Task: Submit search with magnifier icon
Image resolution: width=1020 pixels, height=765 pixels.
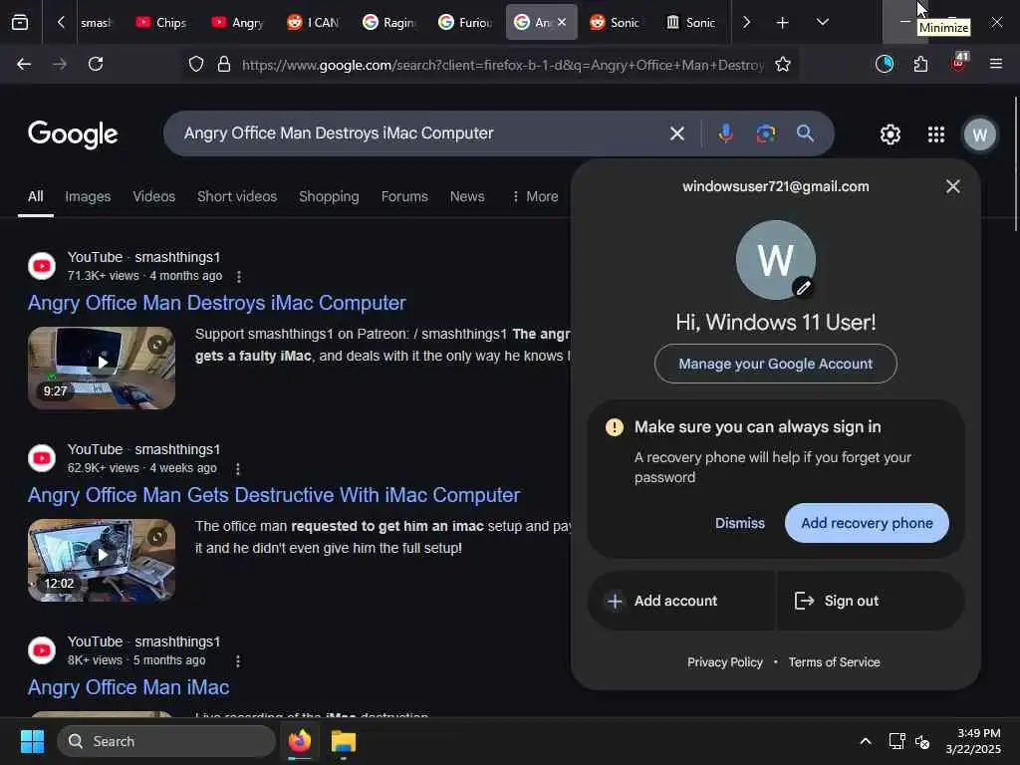Action: [805, 133]
